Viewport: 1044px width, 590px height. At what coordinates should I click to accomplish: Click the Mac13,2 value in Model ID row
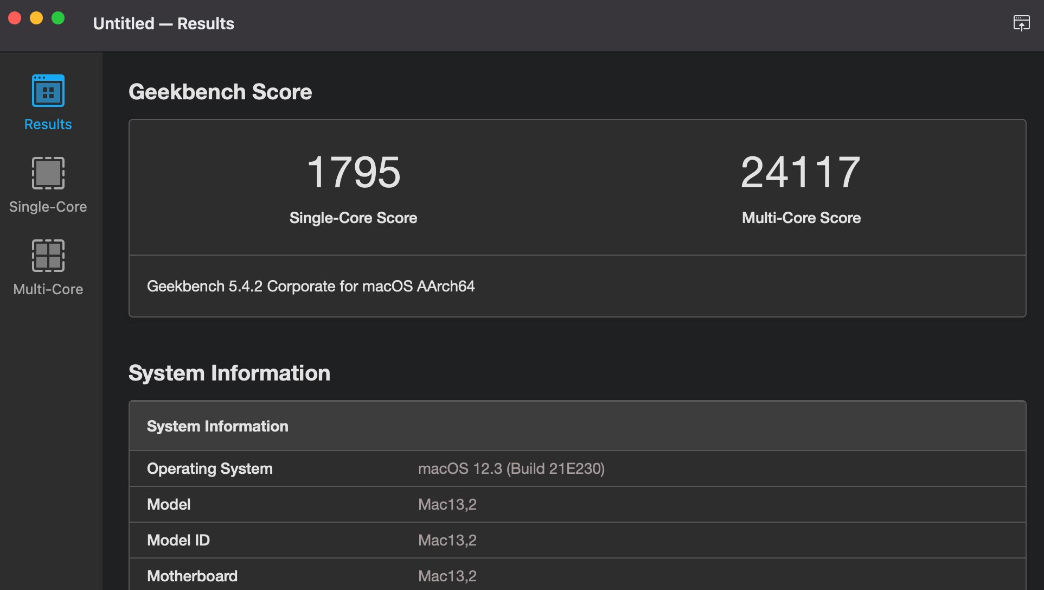(447, 540)
